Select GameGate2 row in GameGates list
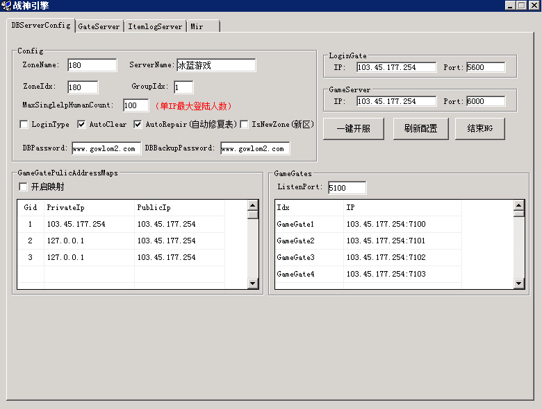Image resolution: width=542 pixels, height=409 pixels. point(368,241)
